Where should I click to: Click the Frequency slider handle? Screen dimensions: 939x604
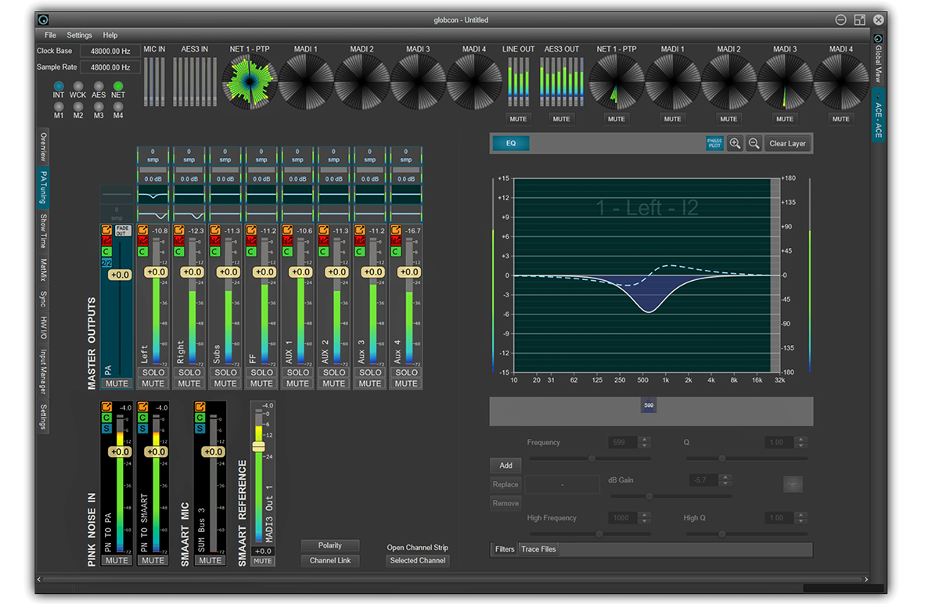(592, 458)
